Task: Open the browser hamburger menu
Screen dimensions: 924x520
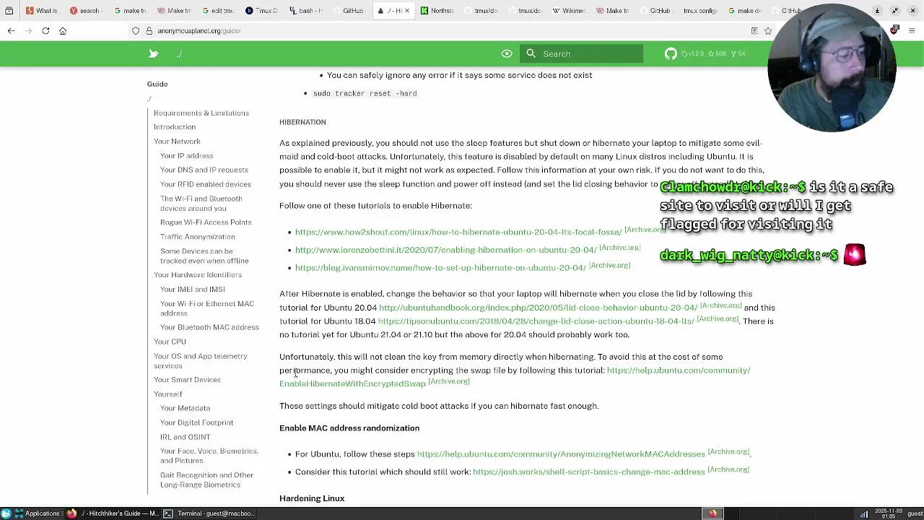Action: pos(912,31)
